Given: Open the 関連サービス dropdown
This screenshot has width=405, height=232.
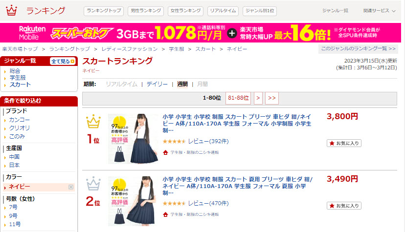Looking at the screenshot, I should [x=379, y=11].
